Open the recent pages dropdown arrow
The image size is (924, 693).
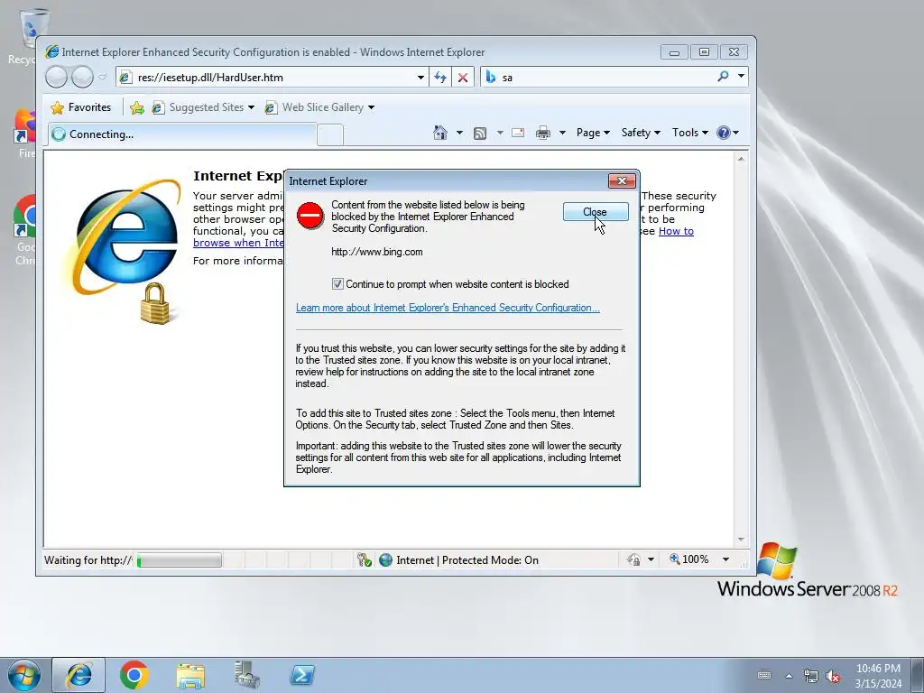tap(103, 78)
